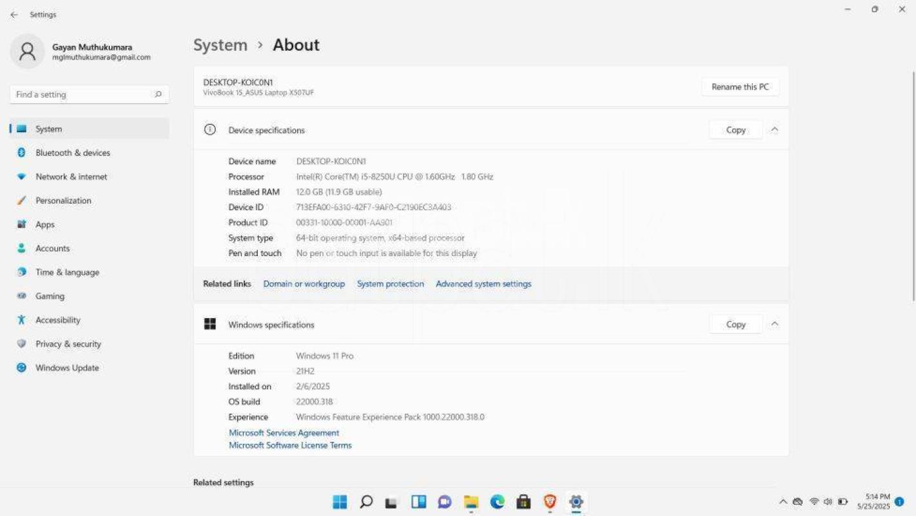Click the Rename this PC button
The height and width of the screenshot is (516, 916).
[x=739, y=86]
